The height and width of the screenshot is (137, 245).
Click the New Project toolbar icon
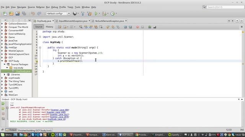click(11, 14)
